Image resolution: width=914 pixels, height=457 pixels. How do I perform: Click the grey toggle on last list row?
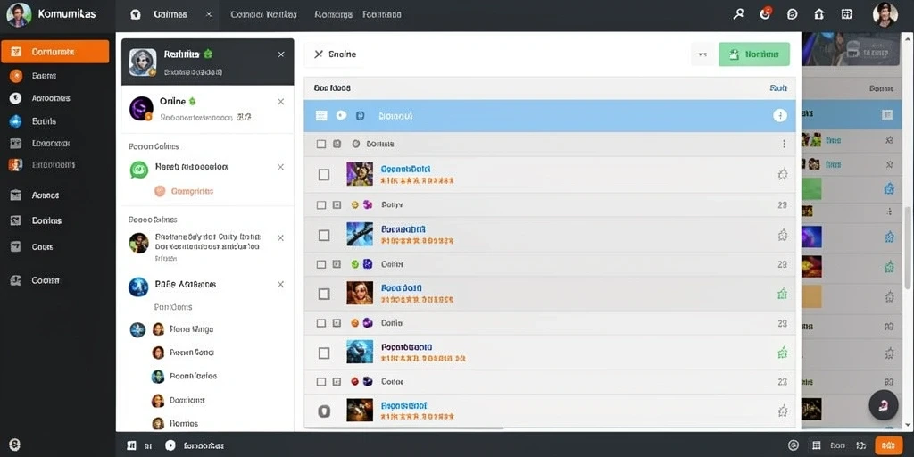324,411
